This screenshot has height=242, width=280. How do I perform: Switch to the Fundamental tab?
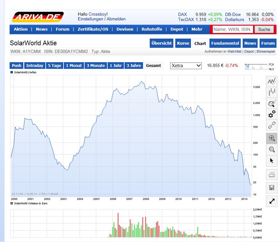pos(225,43)
